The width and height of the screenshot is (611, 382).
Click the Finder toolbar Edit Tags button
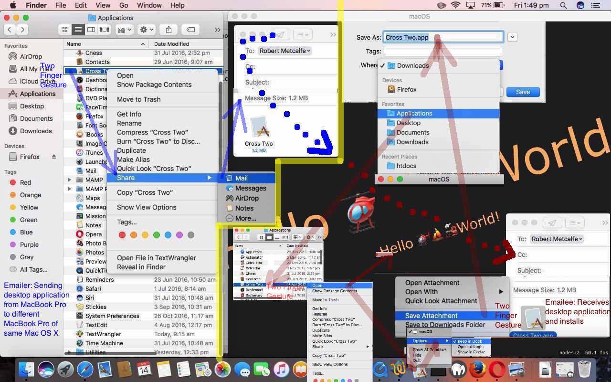(190, 30)
